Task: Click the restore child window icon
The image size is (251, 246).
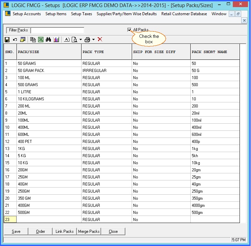Action: tap(238, 14)
